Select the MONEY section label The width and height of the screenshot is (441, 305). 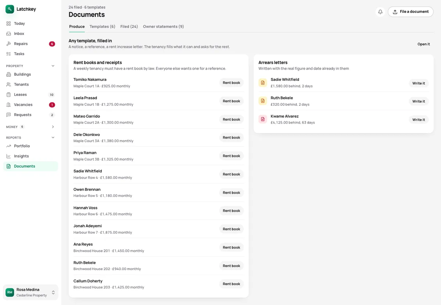tap(12, 127)
